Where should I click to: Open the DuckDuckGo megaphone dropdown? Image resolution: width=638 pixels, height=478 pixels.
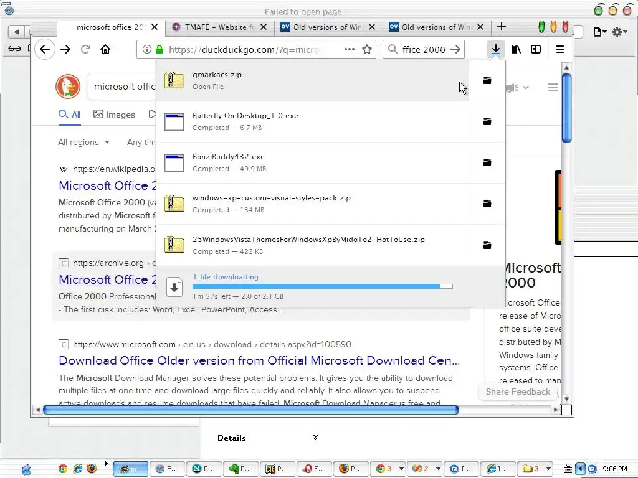point(517,87)
